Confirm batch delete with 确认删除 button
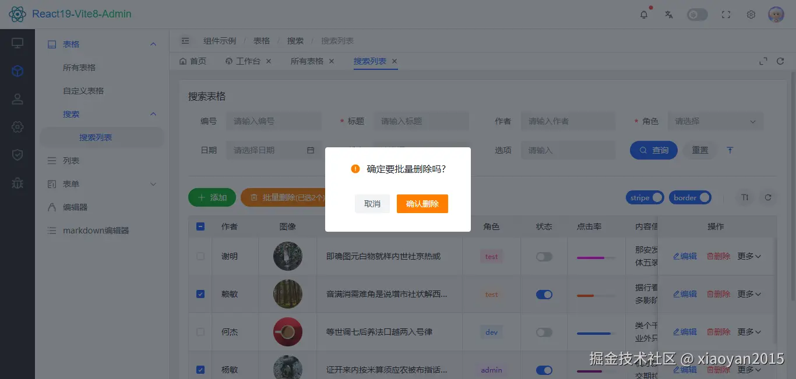Image resolution: width=796 pixels, height=379 pixels. (422, 204)
